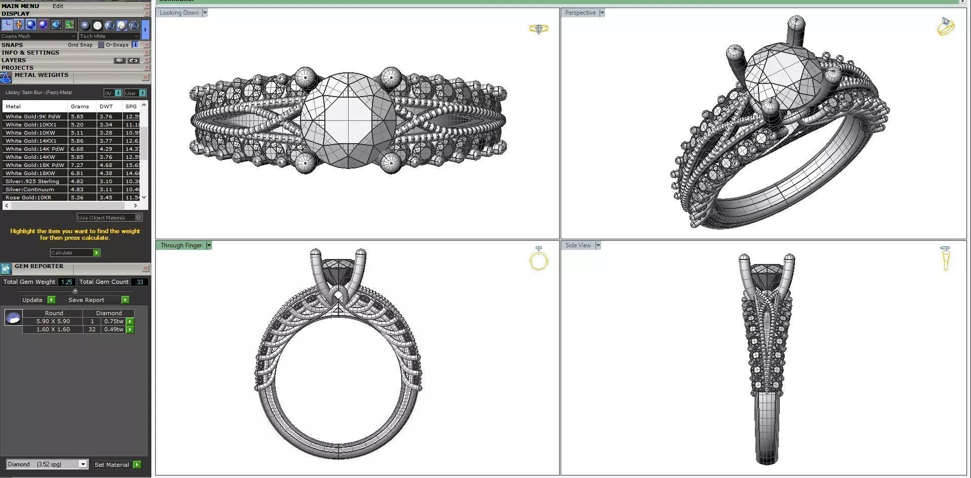Expand the DISPLAY panel header
971x478 pixels.
pyautogui.click(x=15, y=14)
